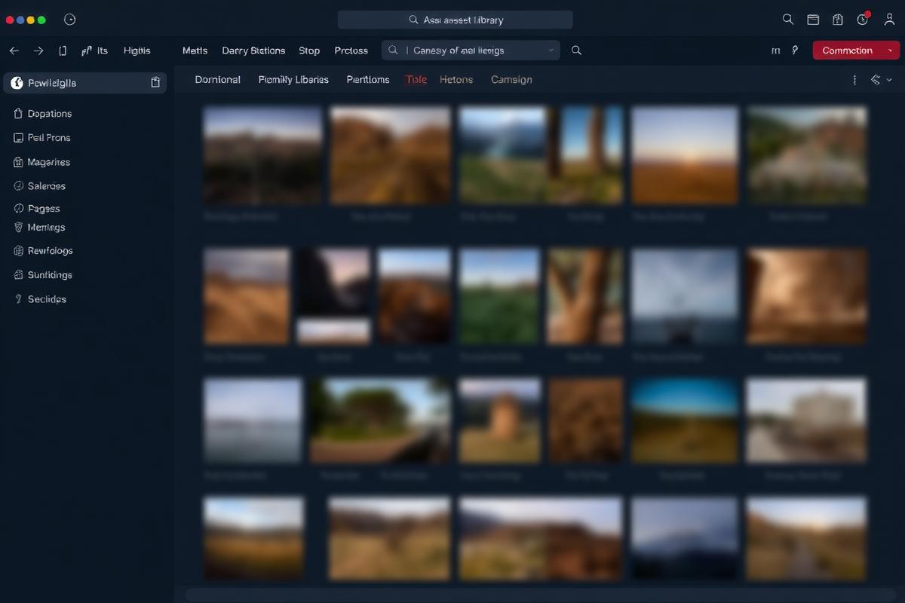Open the Higtiis toolbar item

[137, 51]
